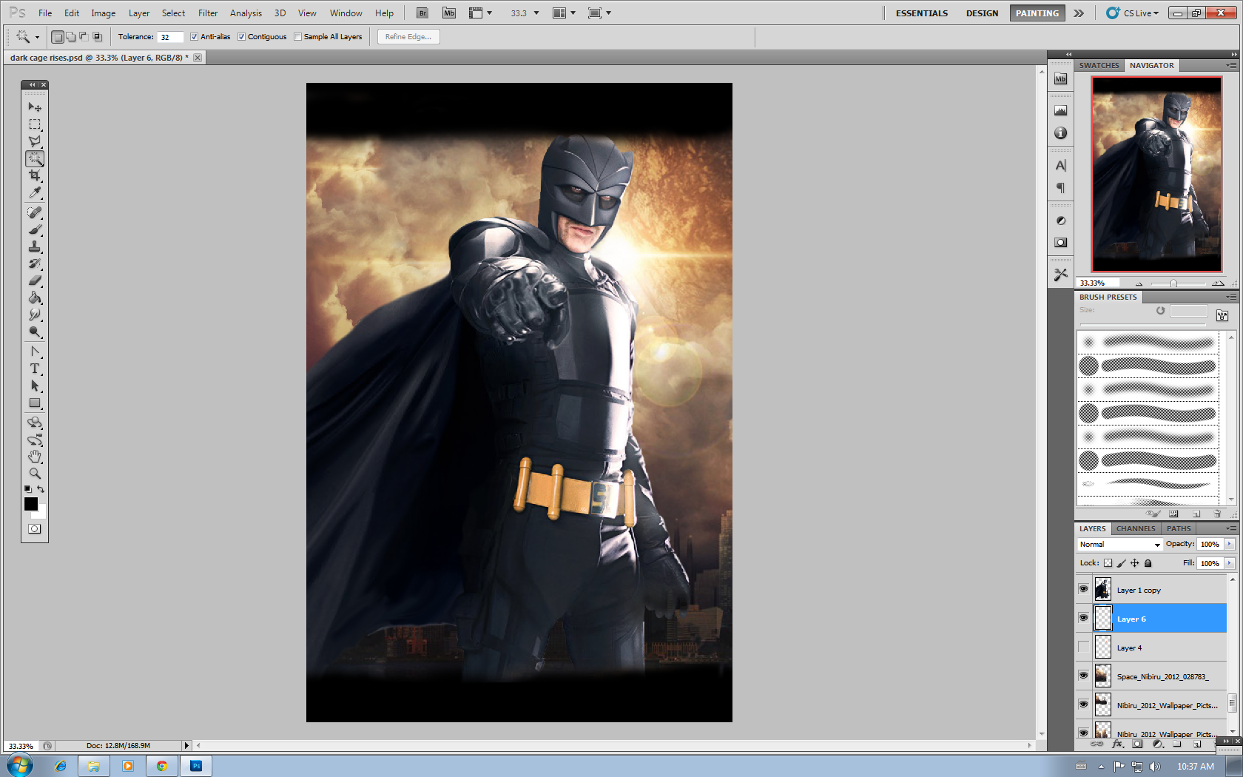The width and height of the screenshot is (1243, 777).
Task: Activate the Lasso tool
Action: (35, 141)
